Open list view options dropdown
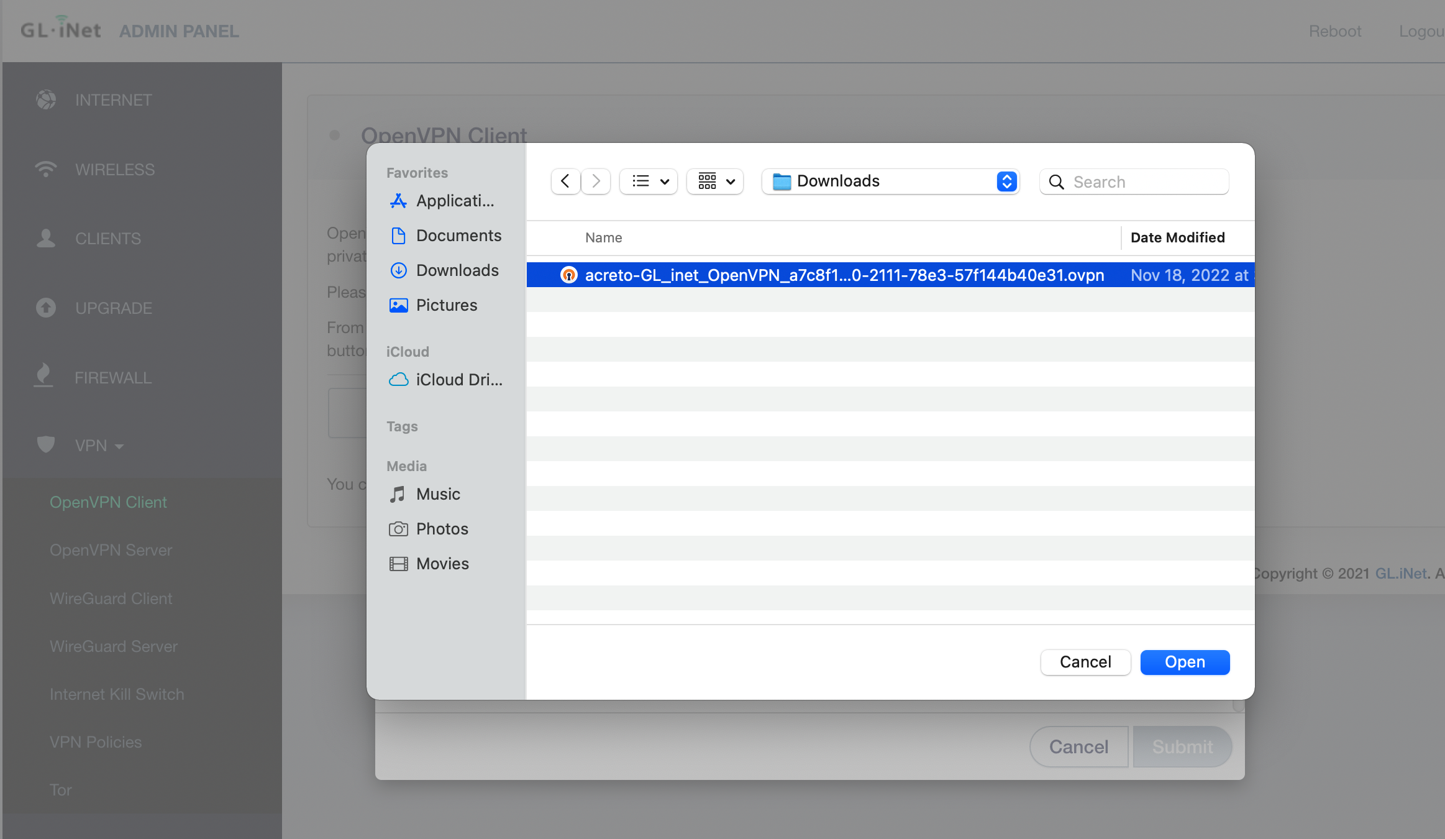The width and height of the screenshot is (1445, 839). (649, 181)
